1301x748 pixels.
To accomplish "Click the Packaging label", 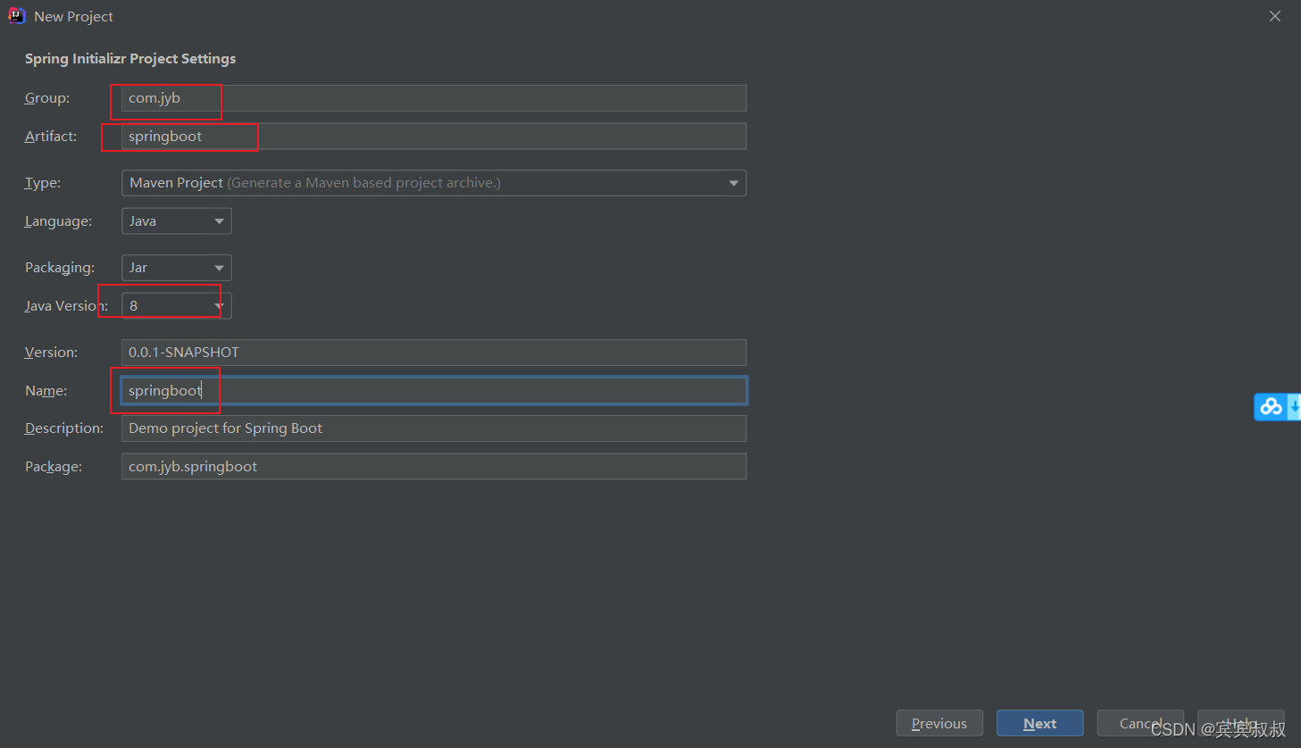I will tap(60, 268).
